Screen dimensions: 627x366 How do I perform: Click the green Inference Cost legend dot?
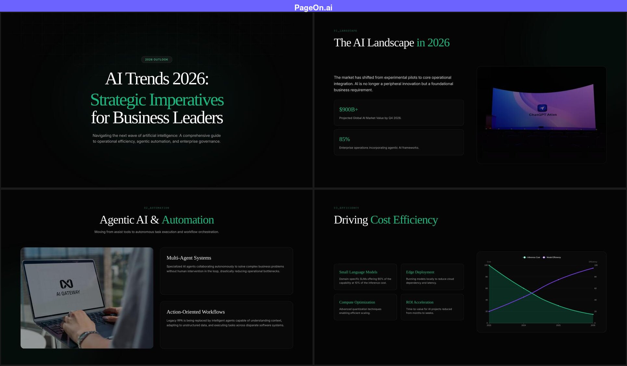click(x=524, y=257)
